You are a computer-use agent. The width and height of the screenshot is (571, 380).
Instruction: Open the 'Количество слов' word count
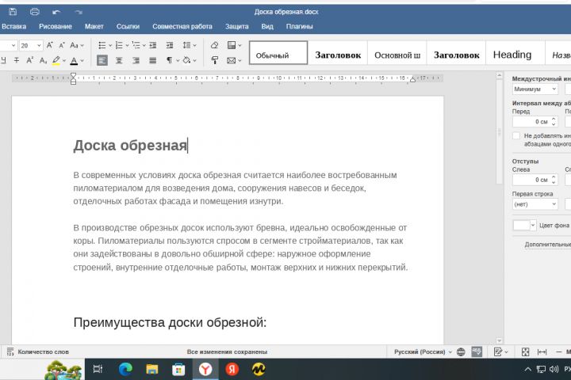pyautogui.click(x=38, y=352)
